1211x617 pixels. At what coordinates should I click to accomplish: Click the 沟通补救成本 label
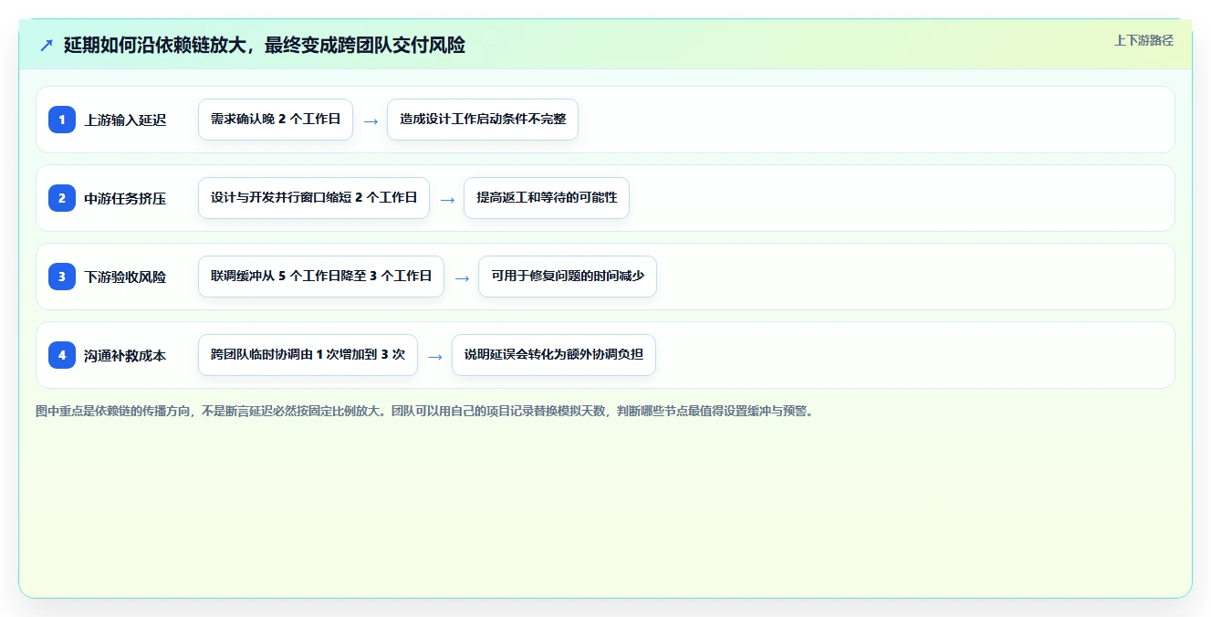point(125,355)
